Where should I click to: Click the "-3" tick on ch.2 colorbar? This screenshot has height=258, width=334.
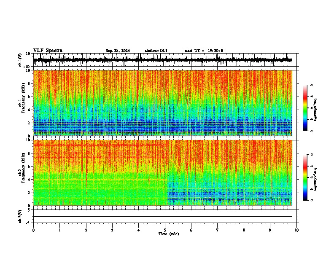tap(311, 155)
